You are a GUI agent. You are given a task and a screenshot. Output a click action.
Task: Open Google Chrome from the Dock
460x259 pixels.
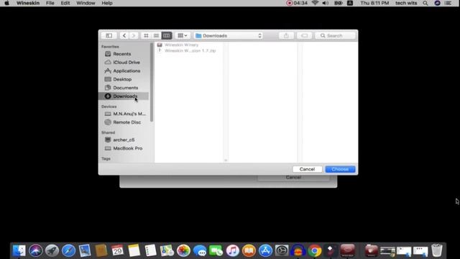click(315, 251)
